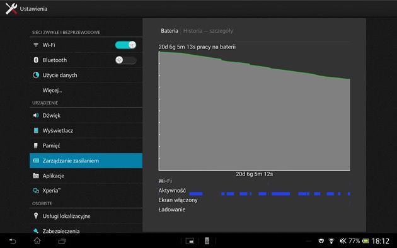
Task: Turn off the Wi-Fi switch
Action: pos(125,45)
